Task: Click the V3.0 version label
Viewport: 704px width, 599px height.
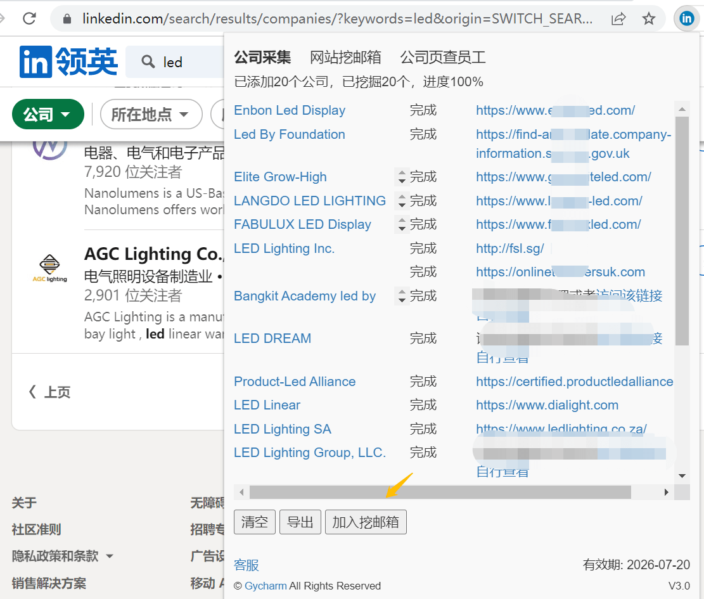Action: (679, 586)
